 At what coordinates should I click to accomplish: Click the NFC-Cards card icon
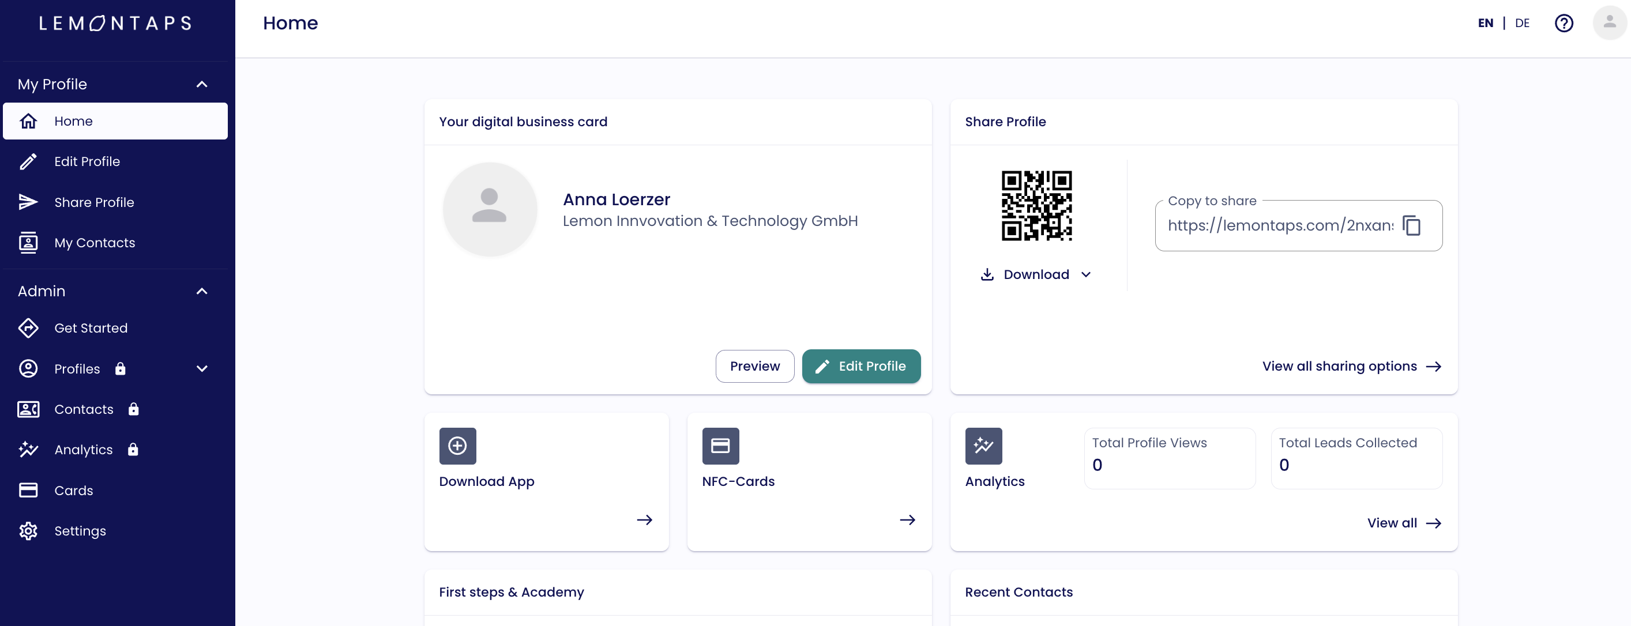(720, 446)
